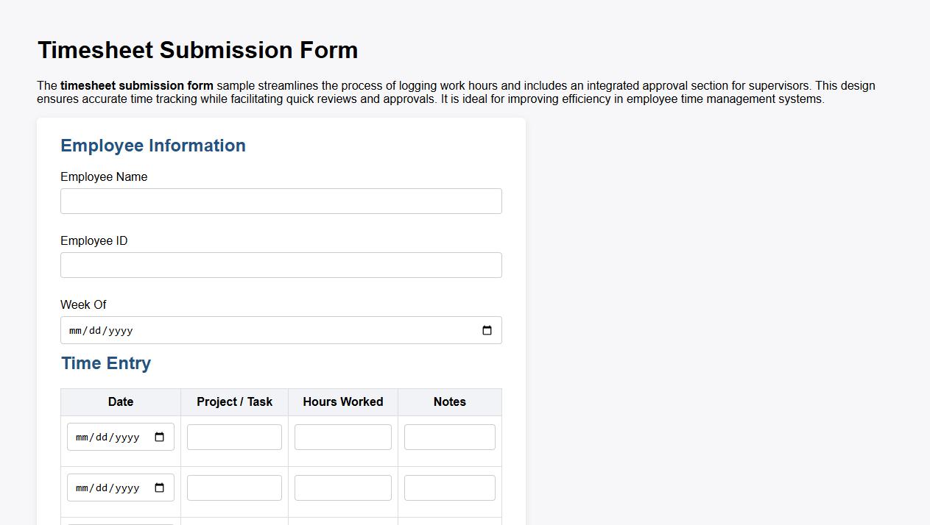930x525 pixels.
Task: Click the Hours Worked column header
Action: tap(342, 401)
